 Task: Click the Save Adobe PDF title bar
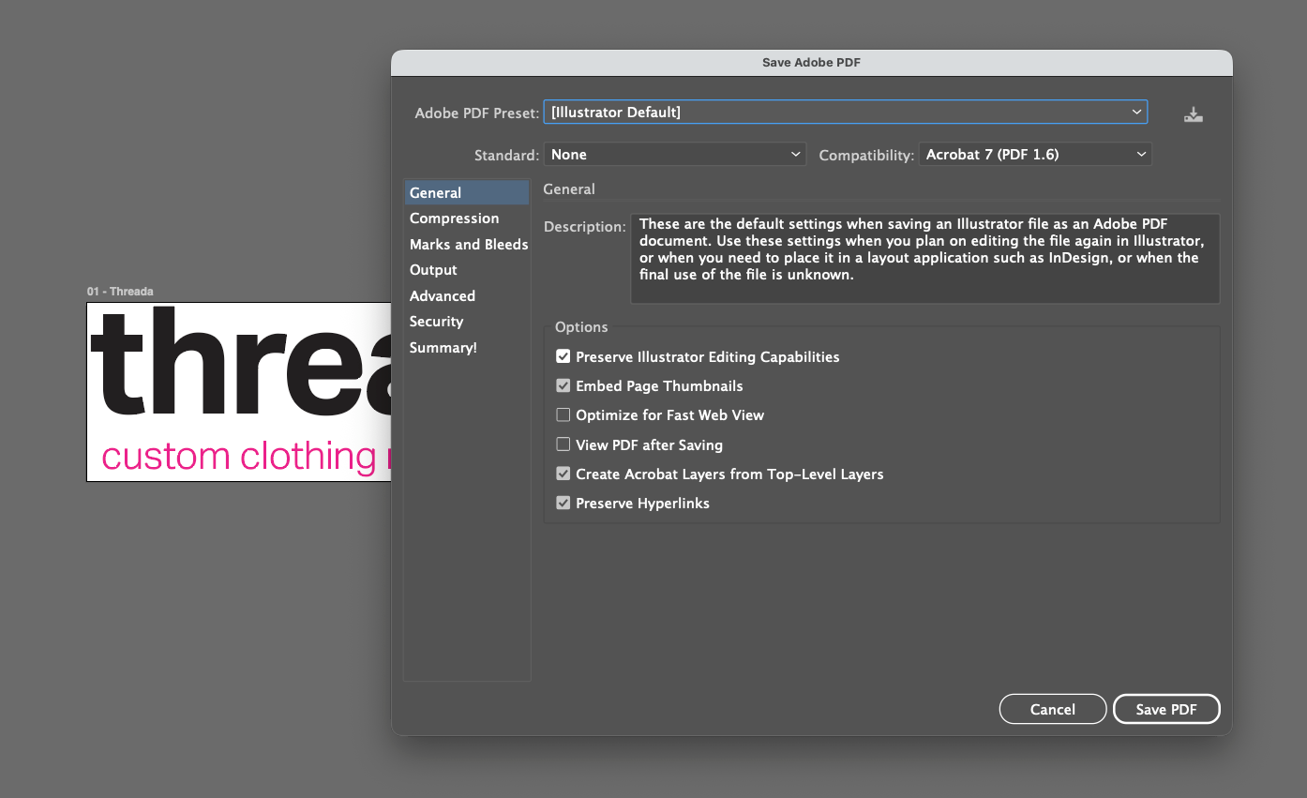click(x=812, y=63)
